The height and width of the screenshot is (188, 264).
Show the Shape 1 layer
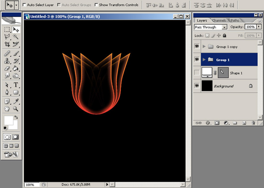(x=197, y=73)
